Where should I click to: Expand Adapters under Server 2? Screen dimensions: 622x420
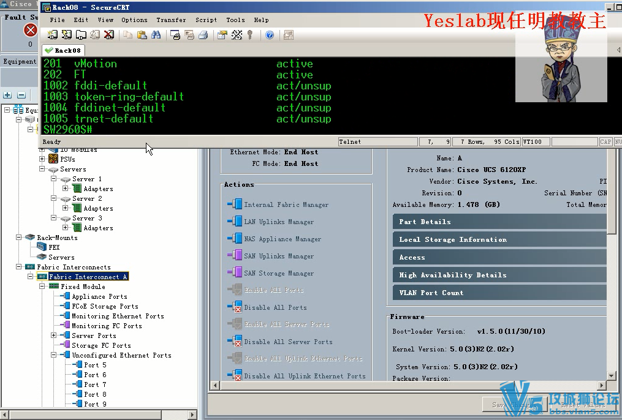pyautogui.click(x=65, y=208)
